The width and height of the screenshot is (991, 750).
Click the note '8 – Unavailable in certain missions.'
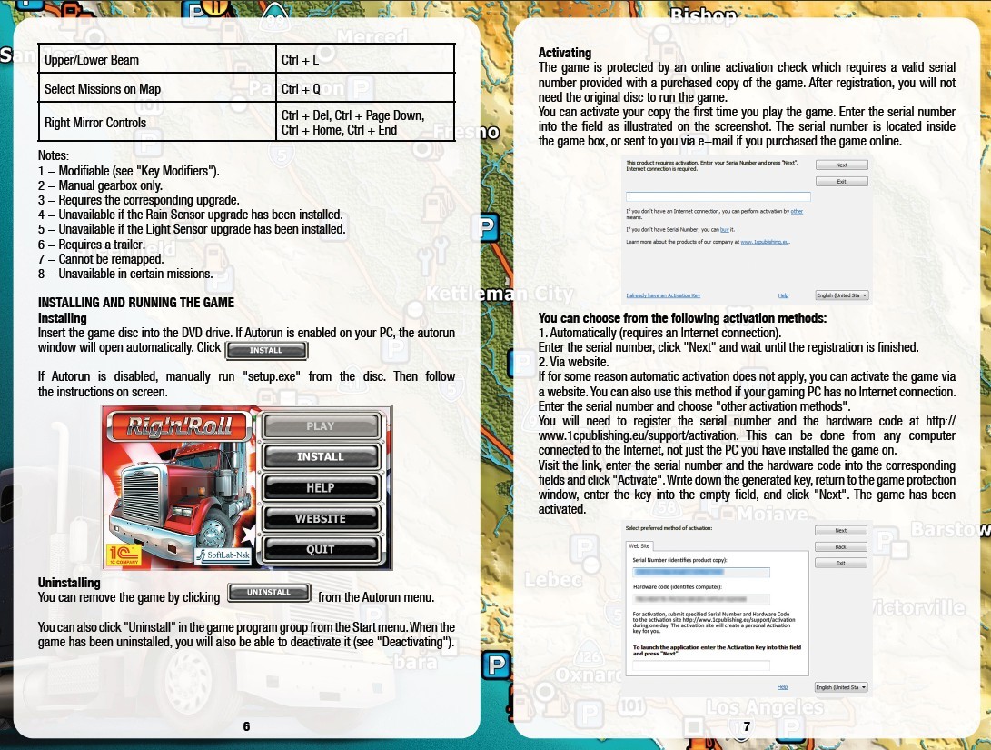click(x=125, y=274)
